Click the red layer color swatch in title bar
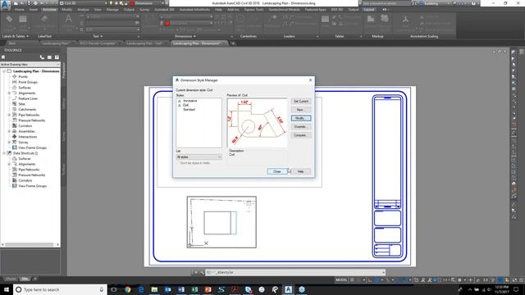 click(132, 3)
